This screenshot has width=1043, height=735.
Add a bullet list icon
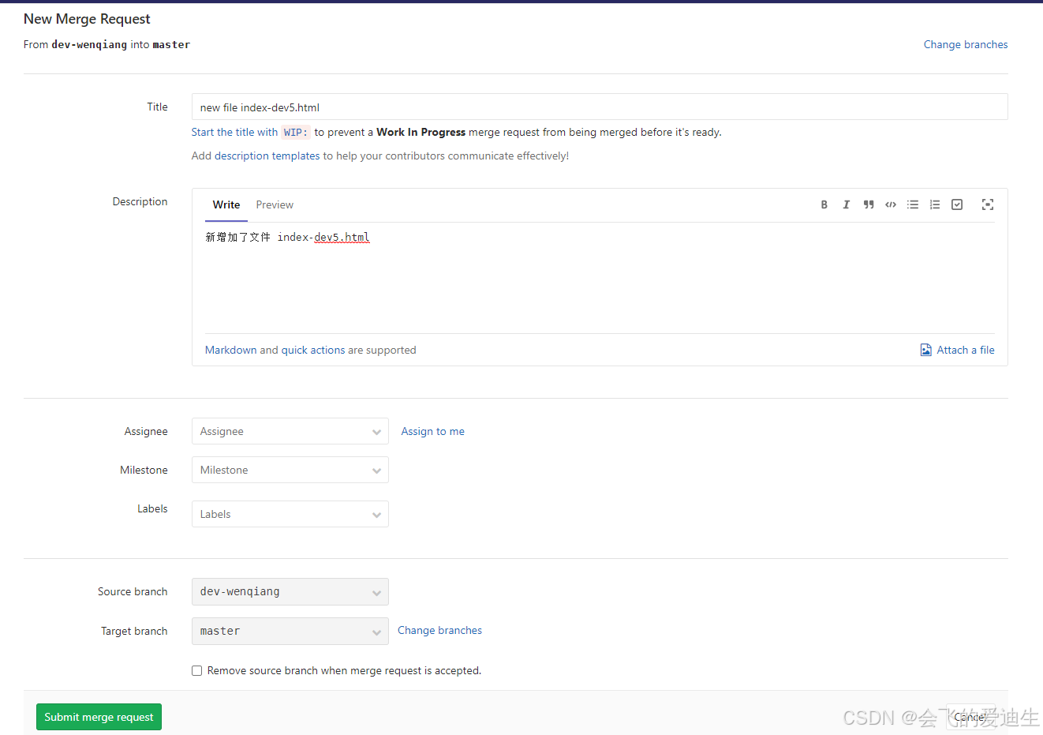pyautogui.click(x=913, y=204)
